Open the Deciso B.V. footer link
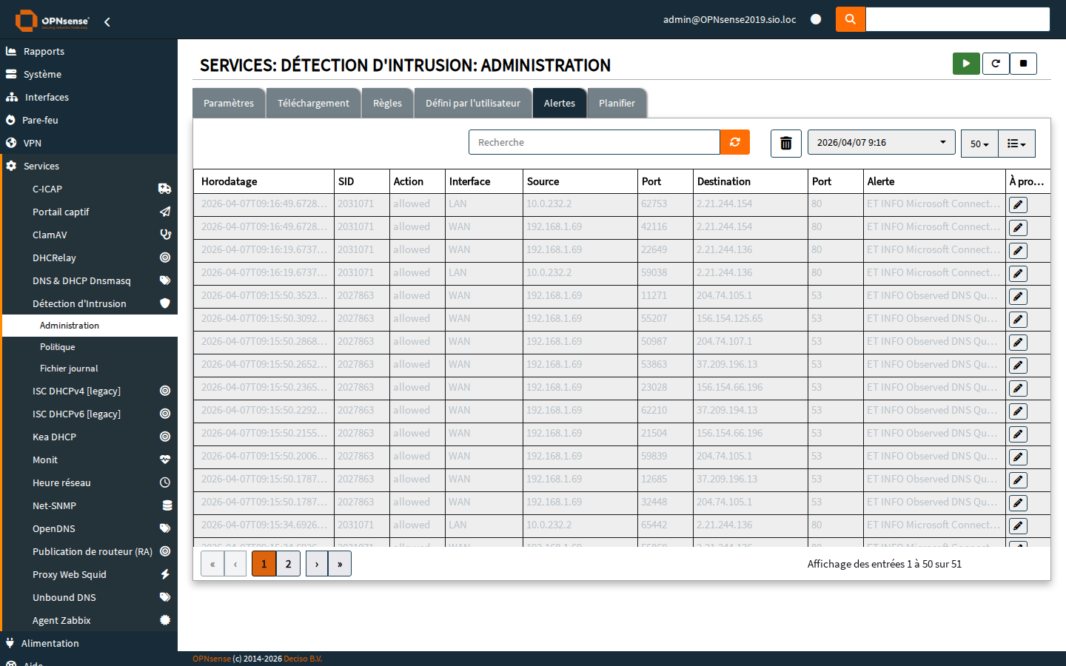Viewport: 1066px width, 666px height. (x=303, y=659)
